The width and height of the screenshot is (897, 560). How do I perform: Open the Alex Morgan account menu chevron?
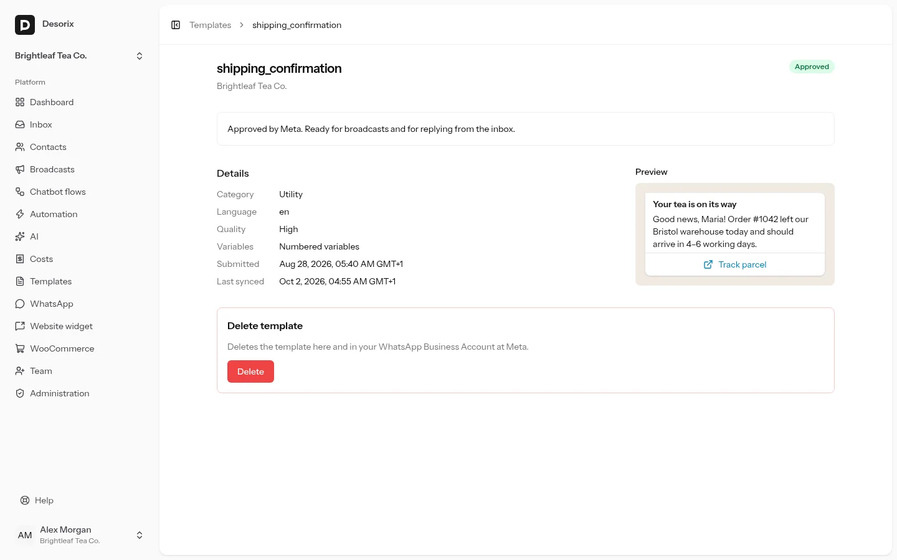pos(140,535)
